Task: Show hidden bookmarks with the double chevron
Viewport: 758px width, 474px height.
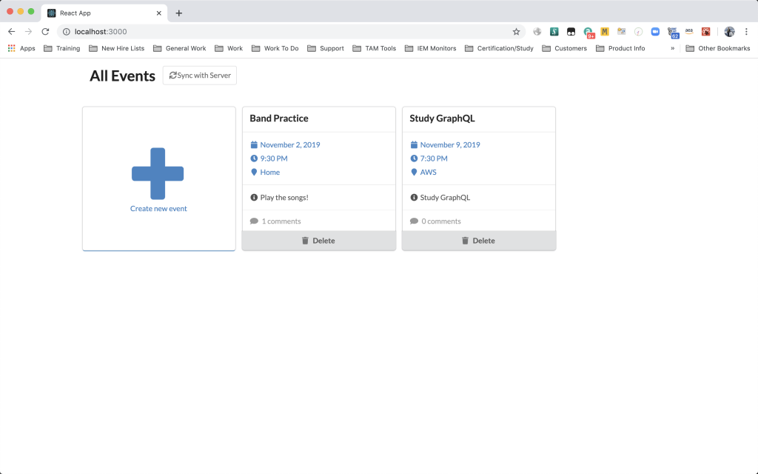Action: click(x=672, y=48)
